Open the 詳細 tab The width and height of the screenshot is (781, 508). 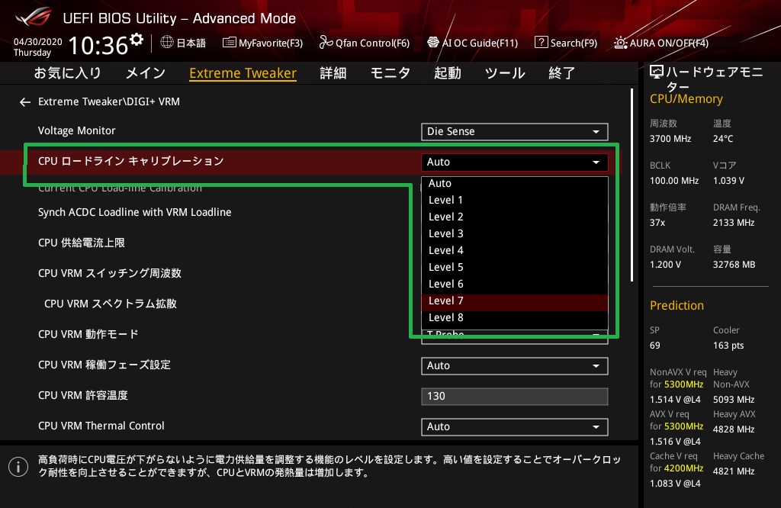[333, 73]
